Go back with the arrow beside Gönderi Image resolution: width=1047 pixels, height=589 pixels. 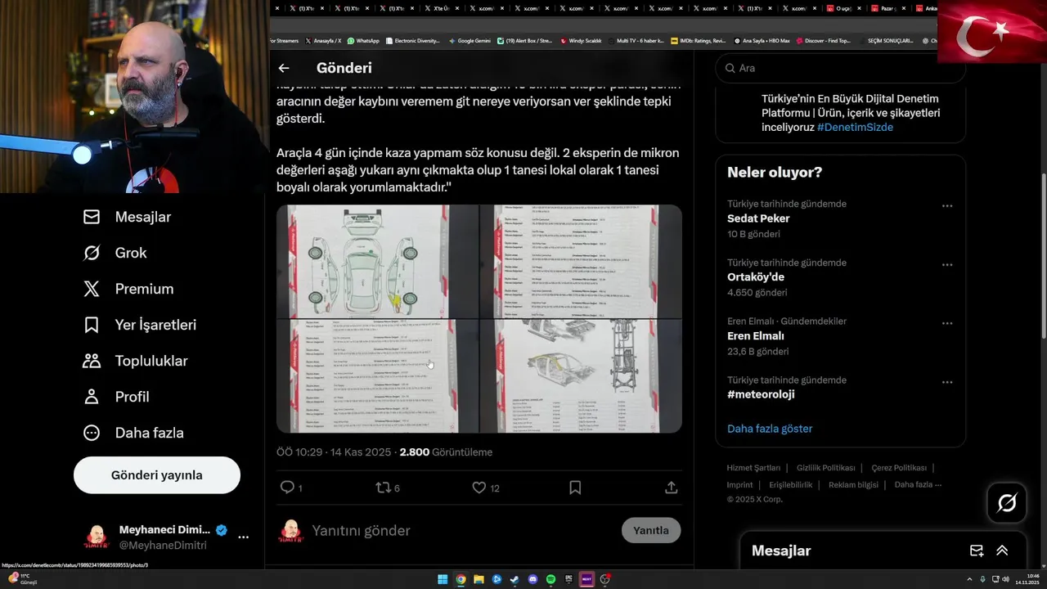[x=284, y=69]
